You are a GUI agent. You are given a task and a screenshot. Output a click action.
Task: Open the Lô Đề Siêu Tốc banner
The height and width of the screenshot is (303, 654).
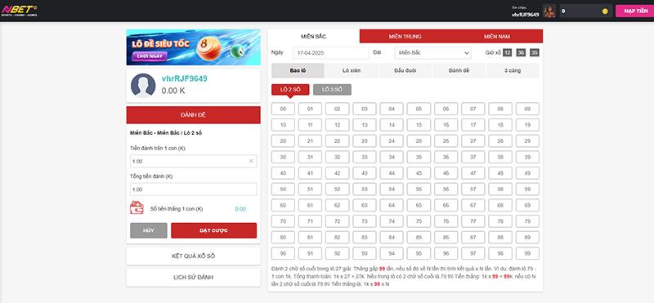(193, 47)
